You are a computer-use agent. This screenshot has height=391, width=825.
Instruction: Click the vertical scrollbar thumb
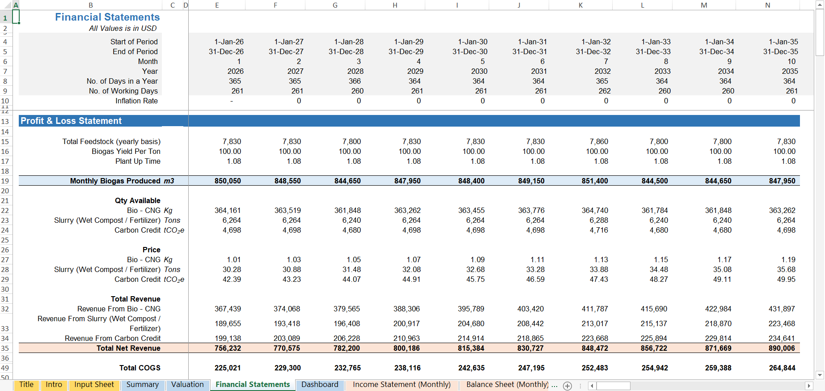(820, 32)
